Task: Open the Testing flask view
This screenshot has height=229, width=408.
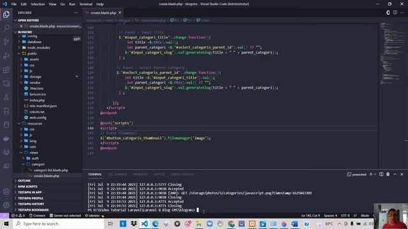Action: (6, 97)
